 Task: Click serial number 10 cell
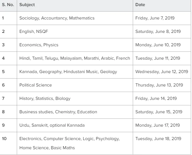click(8, 143)
